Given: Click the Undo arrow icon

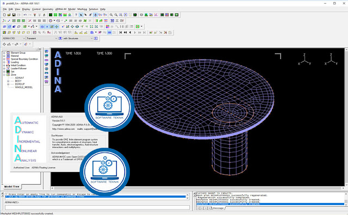Looking at the screenshot, I should [x=25, y=15].
